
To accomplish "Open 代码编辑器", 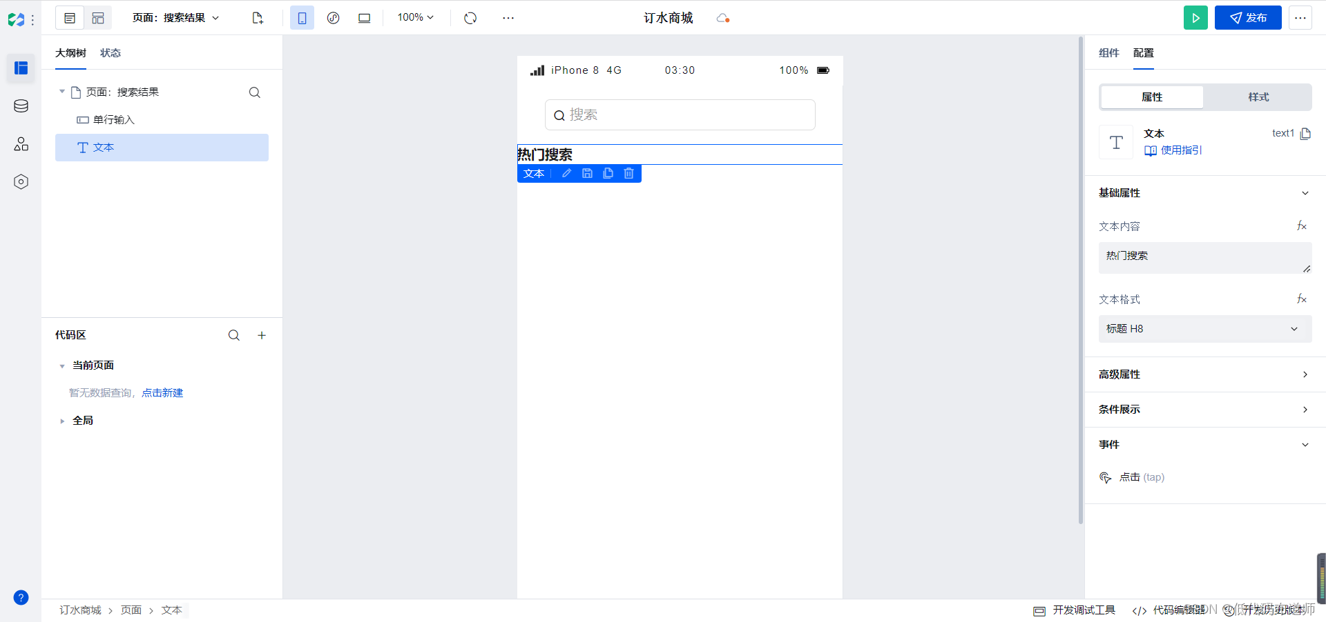I will pyautogui.click(x=1169, y=610).
